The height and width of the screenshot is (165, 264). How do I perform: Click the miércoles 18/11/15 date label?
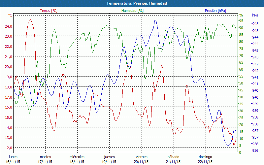point(77,159)
